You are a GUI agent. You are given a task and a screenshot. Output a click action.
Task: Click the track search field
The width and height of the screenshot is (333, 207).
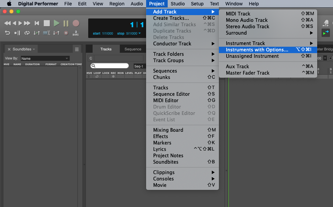point(109,66)
